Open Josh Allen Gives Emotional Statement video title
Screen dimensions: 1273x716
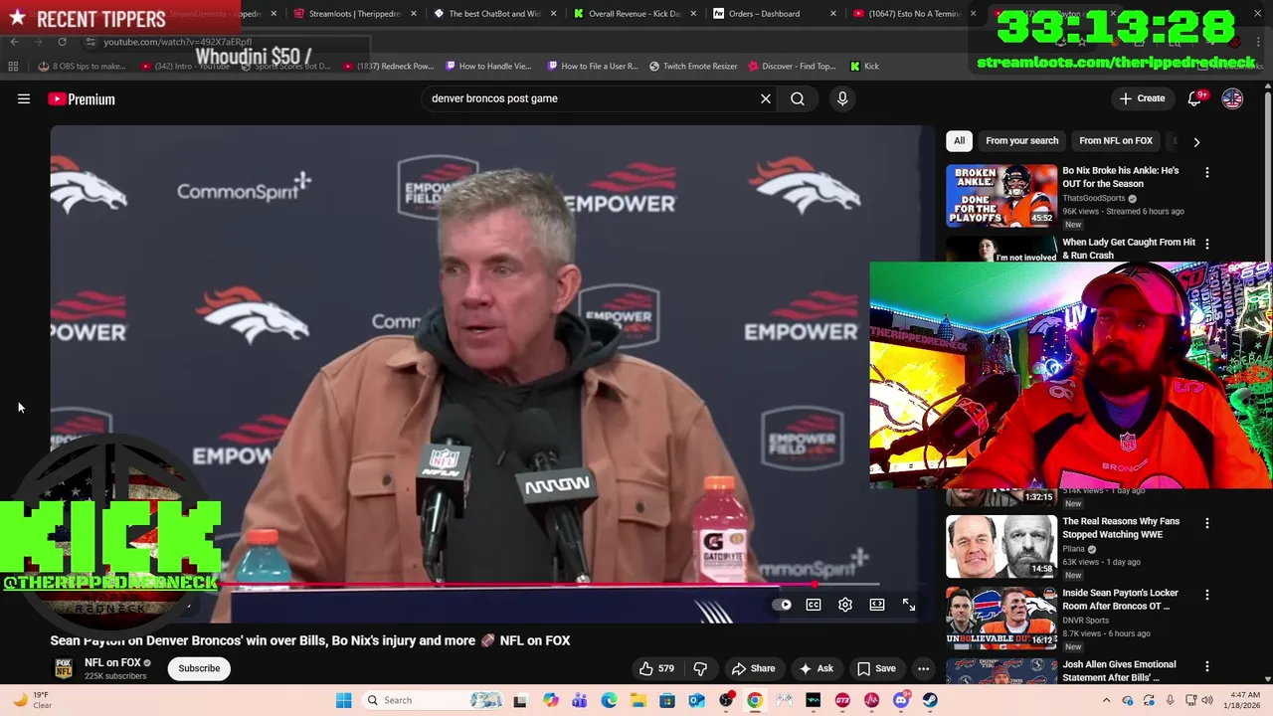pyautogui.click(x=1119, y=670)
